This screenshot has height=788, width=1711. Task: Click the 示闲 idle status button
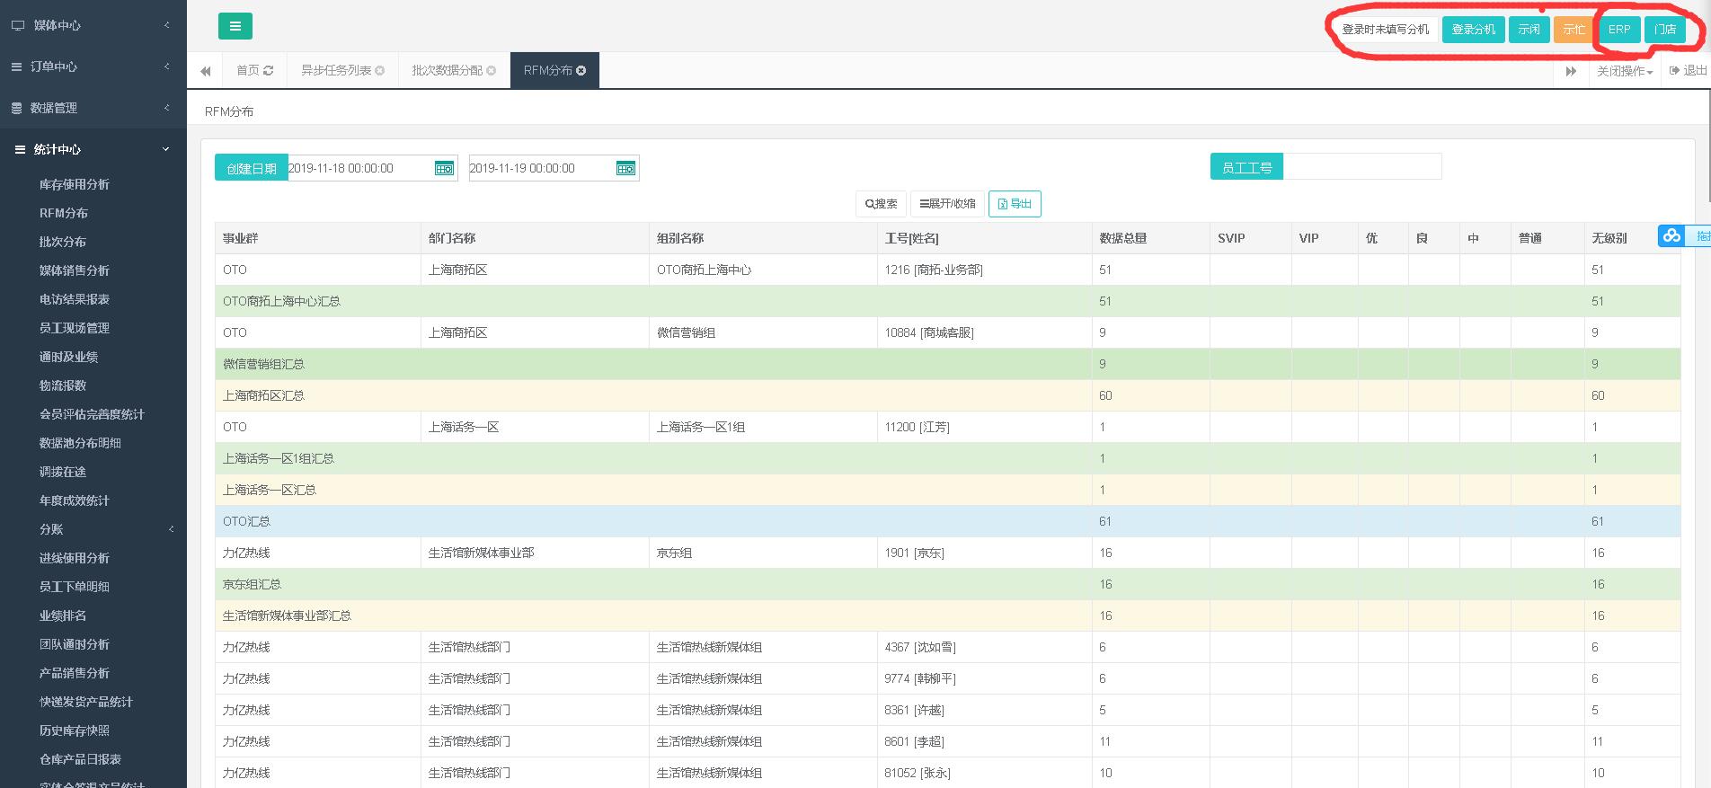(x=1529, y=30)
